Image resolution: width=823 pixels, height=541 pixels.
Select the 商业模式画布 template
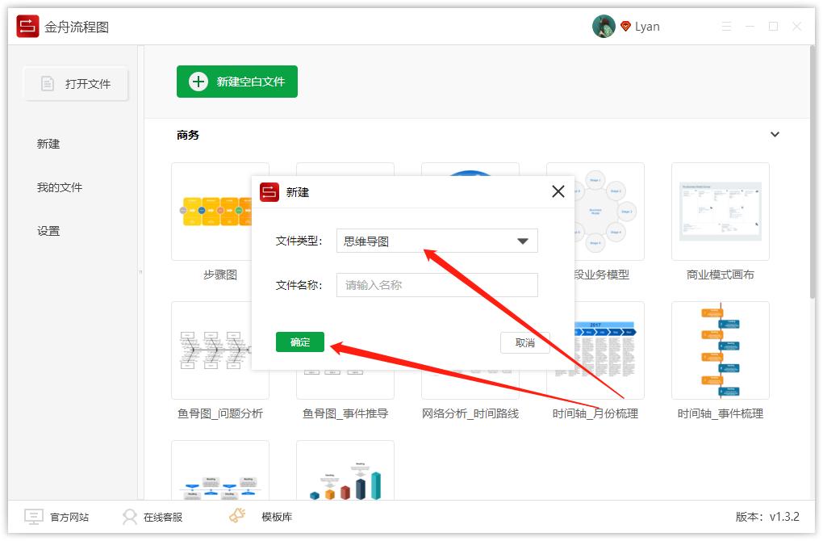pos(720,212)
